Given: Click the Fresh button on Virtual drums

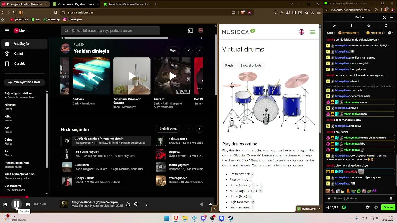Looking at the screenshot, I should (x=229, y=65).
